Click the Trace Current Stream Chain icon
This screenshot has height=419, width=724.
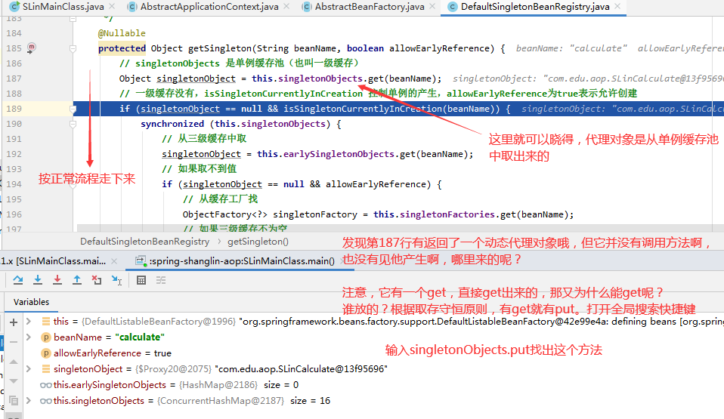(x=161, y=280)
